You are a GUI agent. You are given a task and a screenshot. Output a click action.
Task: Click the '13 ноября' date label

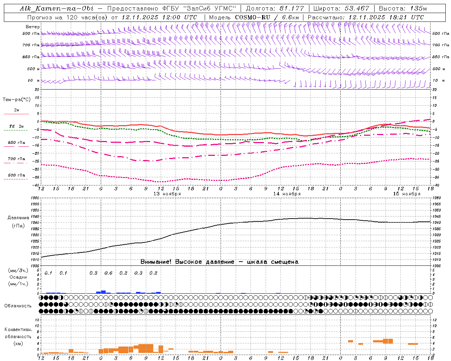pyautogui.click(x=167, y=194)
